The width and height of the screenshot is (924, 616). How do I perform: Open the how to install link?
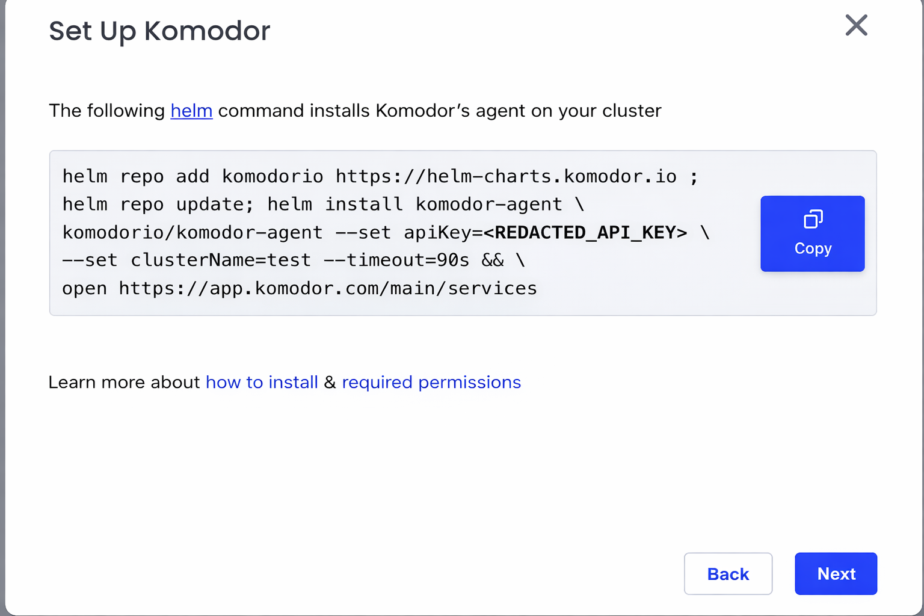(262, 383)
